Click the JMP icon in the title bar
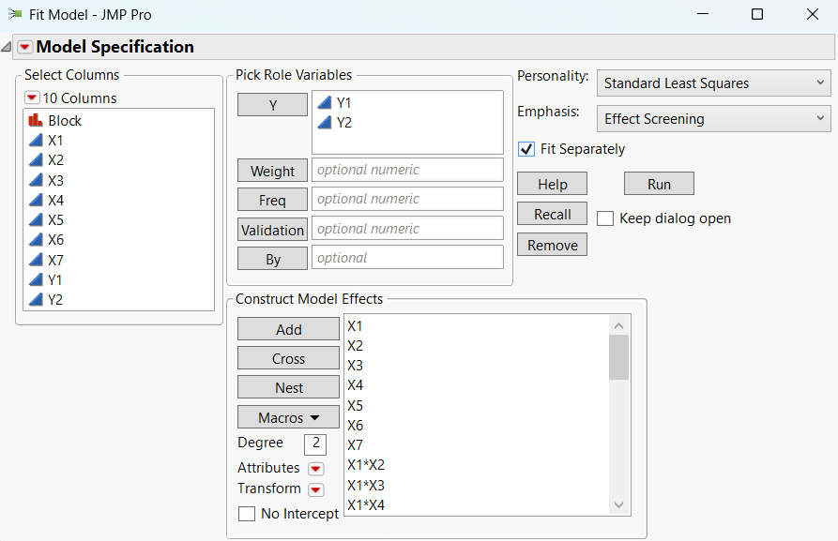The height and width of the screenshot is (541, 838). [x=13, y=14]
